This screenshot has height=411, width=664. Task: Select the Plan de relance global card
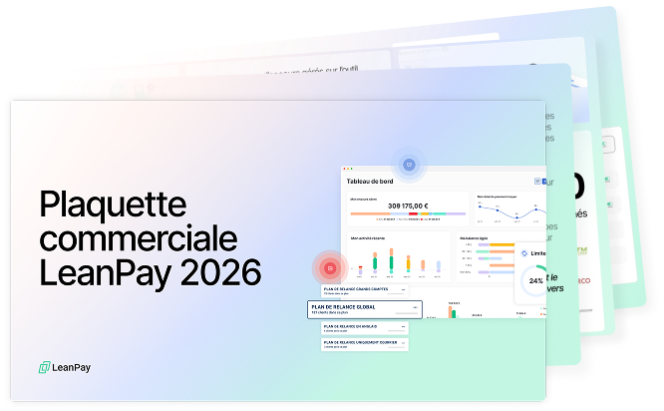coord(365,309)
